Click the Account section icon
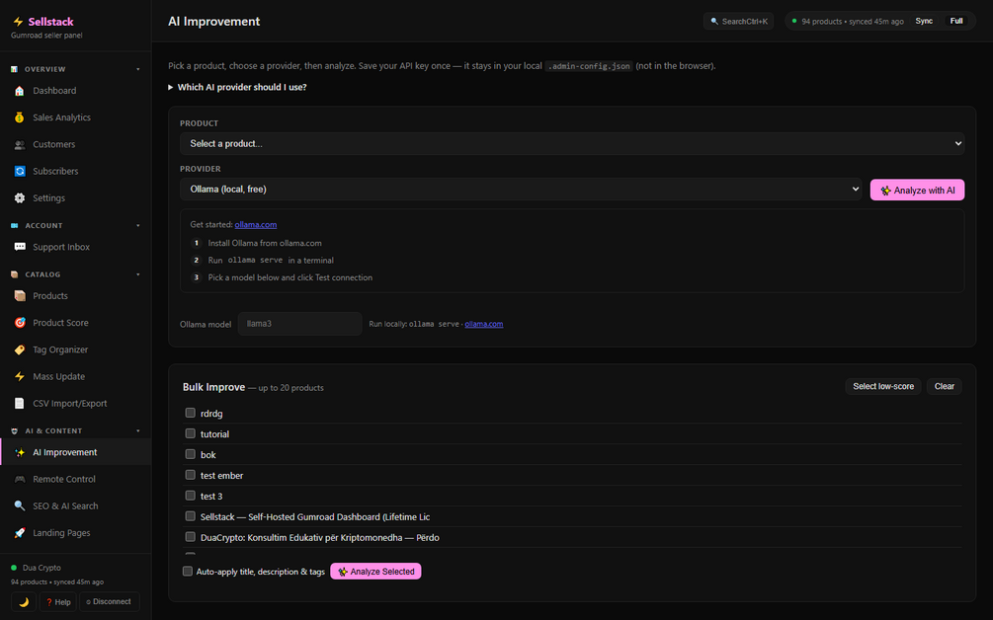This screenshot has width=993, height=620. point(14,226)
